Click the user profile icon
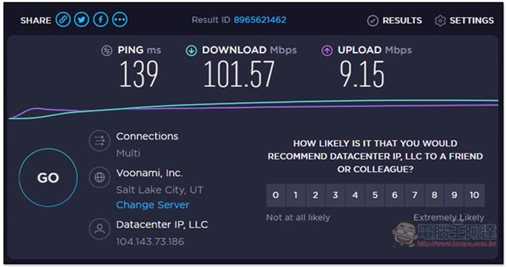This screenshot has height=267, width=507. click(x=100, y=229)
